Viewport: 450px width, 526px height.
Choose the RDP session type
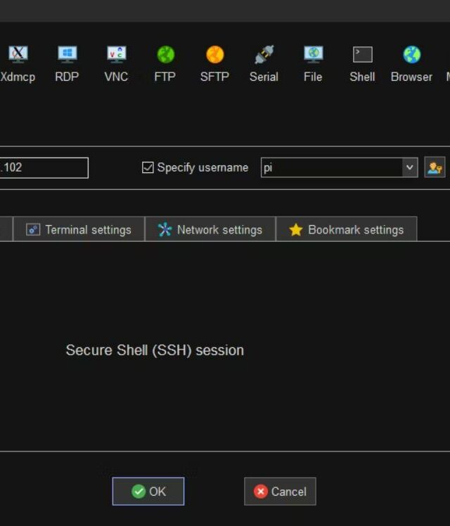(x=67, y=56)
